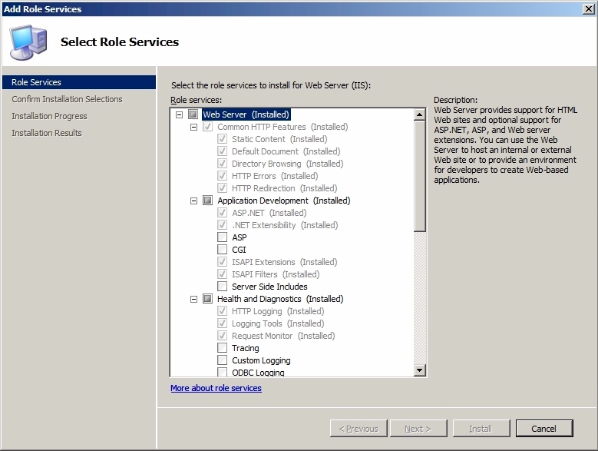
Task: Go to Confirm Installation Selections step
Action: 67,99
